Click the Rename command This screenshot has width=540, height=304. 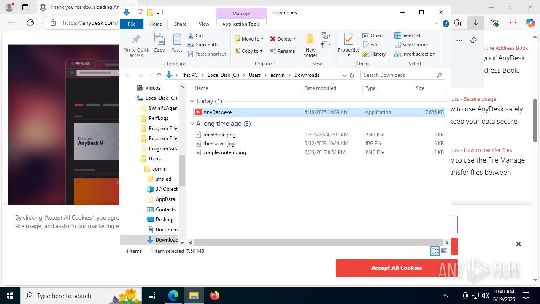coord(282,51)
